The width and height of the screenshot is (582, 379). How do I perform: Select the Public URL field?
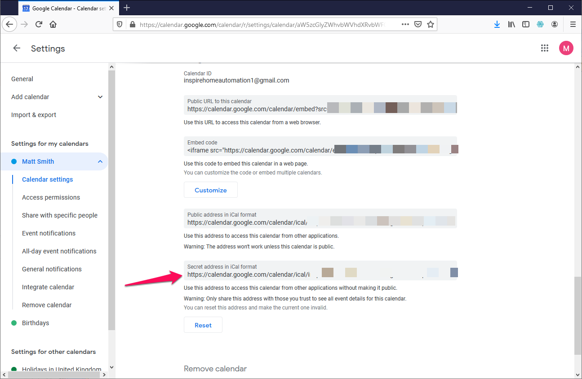[x=320, y=105]
